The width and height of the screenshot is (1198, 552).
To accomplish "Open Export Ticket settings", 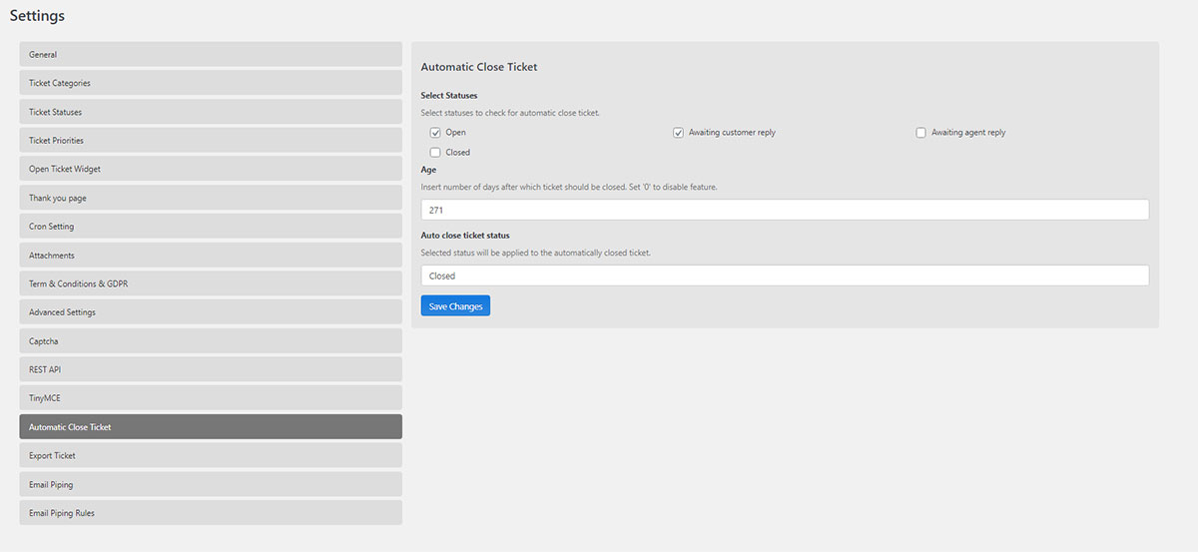I will pos(211,455).
